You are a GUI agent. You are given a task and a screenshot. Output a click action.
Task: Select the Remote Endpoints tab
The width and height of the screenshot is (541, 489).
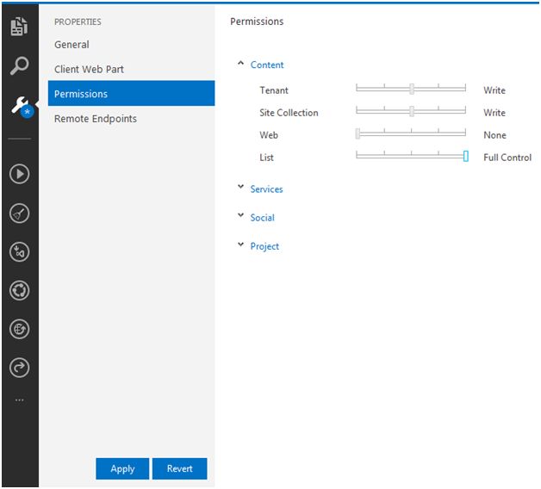(x=95, y=119)
